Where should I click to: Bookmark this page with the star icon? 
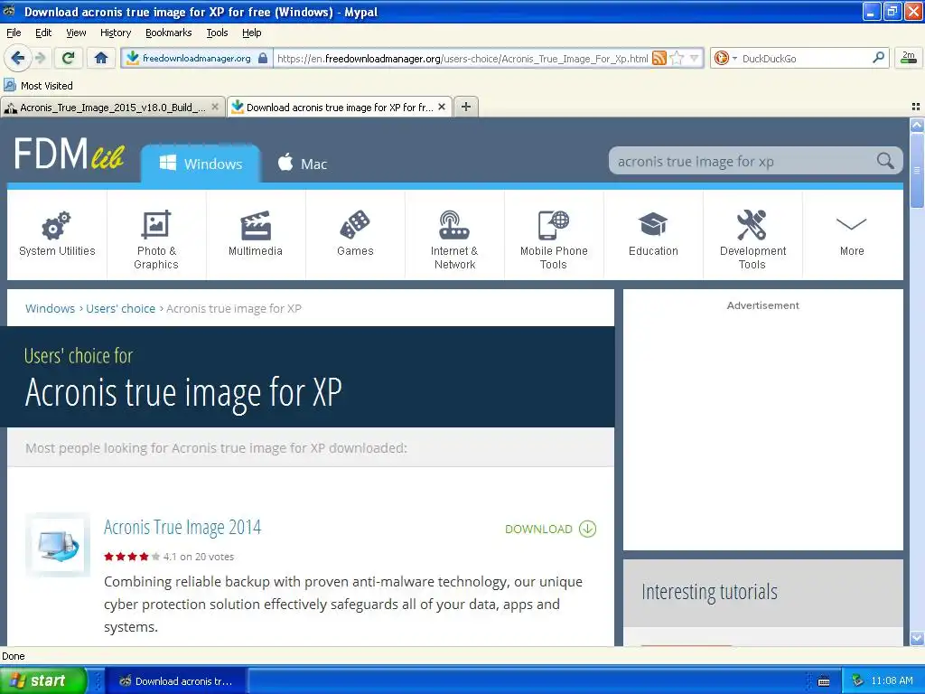coord(677,58)
